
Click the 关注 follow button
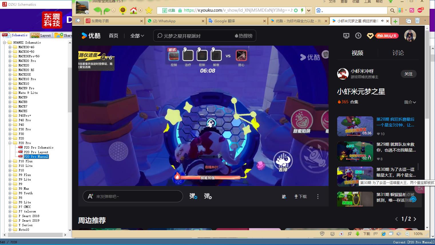point(408,74)
